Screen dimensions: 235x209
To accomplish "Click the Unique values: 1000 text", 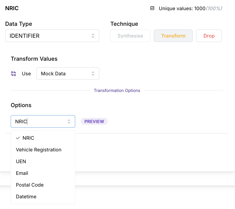I will click(x=182, y=8).
